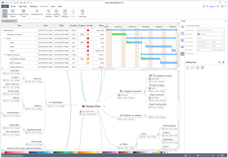Select the SWOT analysis row in table

tap(52, 63)
